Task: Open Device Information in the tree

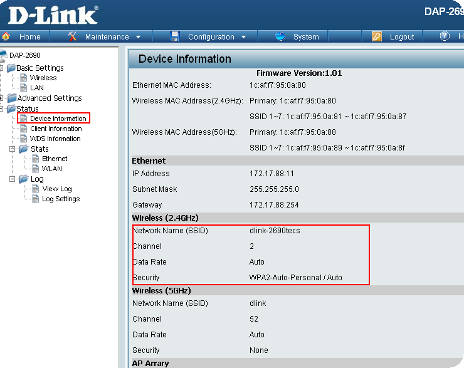Action: pyautogui.click(x=58, y=118)
